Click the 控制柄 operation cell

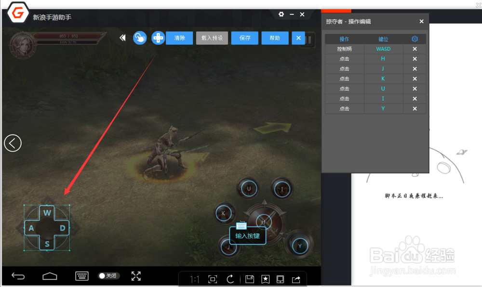pyautogui.click(x=344, y=49)
